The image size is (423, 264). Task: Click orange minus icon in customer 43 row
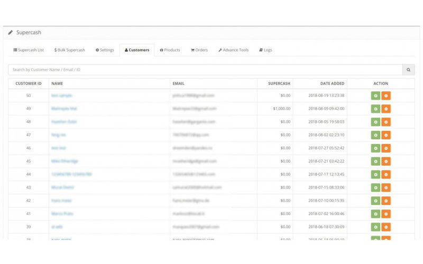click(x=386, y=187)
